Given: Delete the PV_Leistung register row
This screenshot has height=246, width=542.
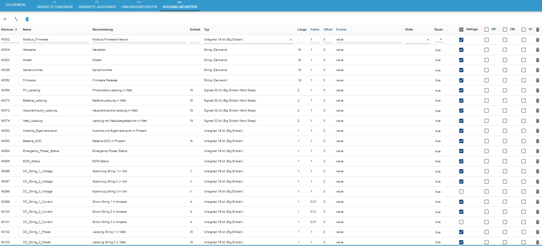Looking at the screenshot, I should [537, 90].
